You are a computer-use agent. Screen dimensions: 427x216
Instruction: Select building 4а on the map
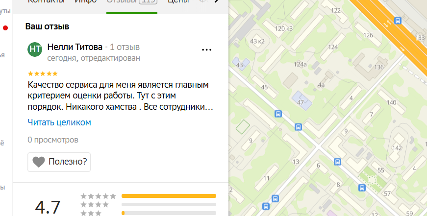point(321,85)
